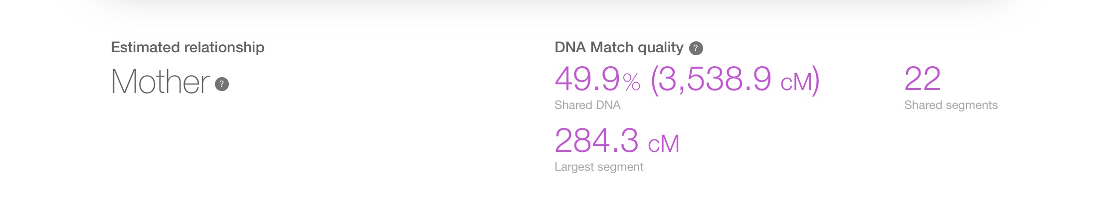Image resolution: width=1109 pixels, height=216 pixels.
Task: Click the Shared DNA label
Action: (x=587, y=105)
